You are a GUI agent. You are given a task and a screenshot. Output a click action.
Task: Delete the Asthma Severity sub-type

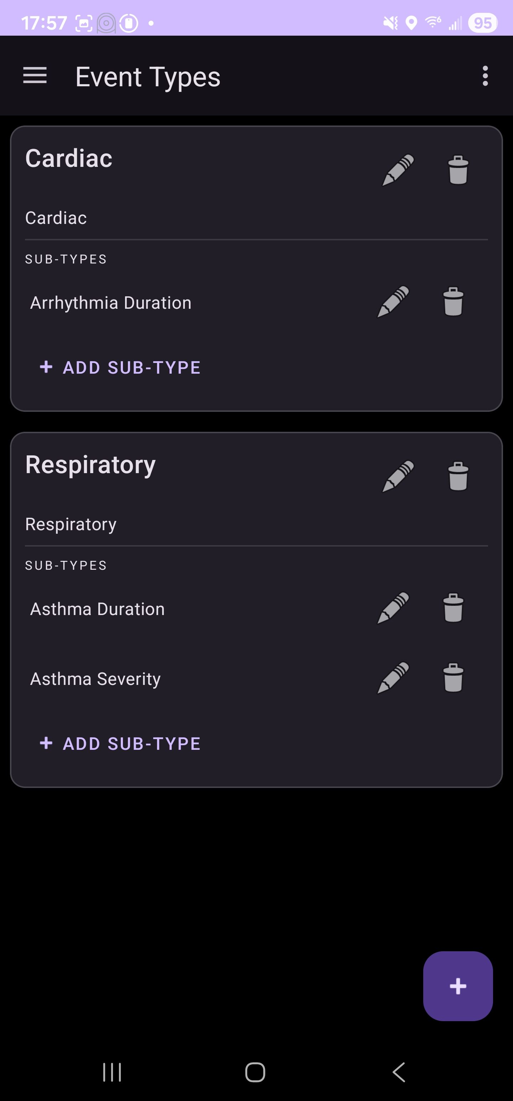(x=453, y=678)
